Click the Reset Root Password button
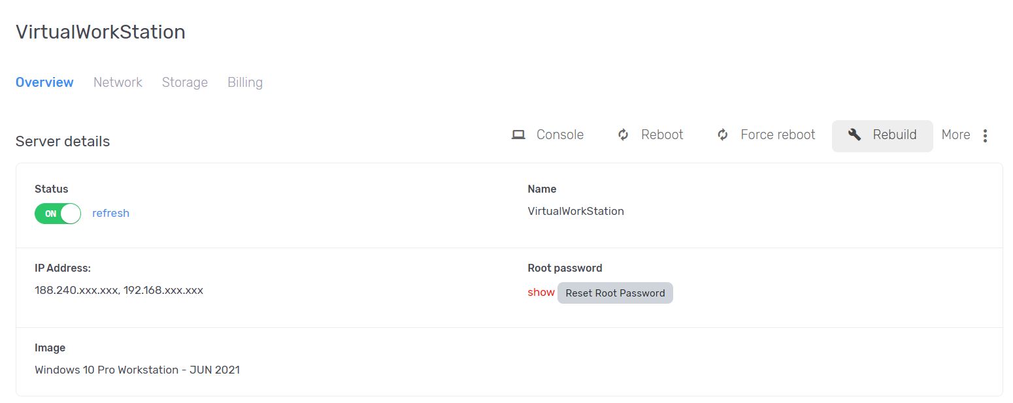Viewport: 1013px width, 403px height. 615,293
